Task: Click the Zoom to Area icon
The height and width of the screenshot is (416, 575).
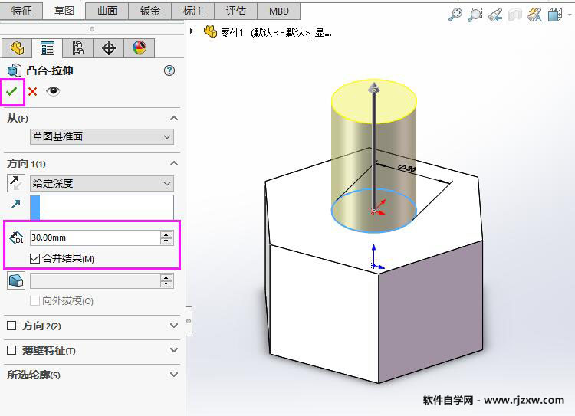Action: tap(475, 15)
